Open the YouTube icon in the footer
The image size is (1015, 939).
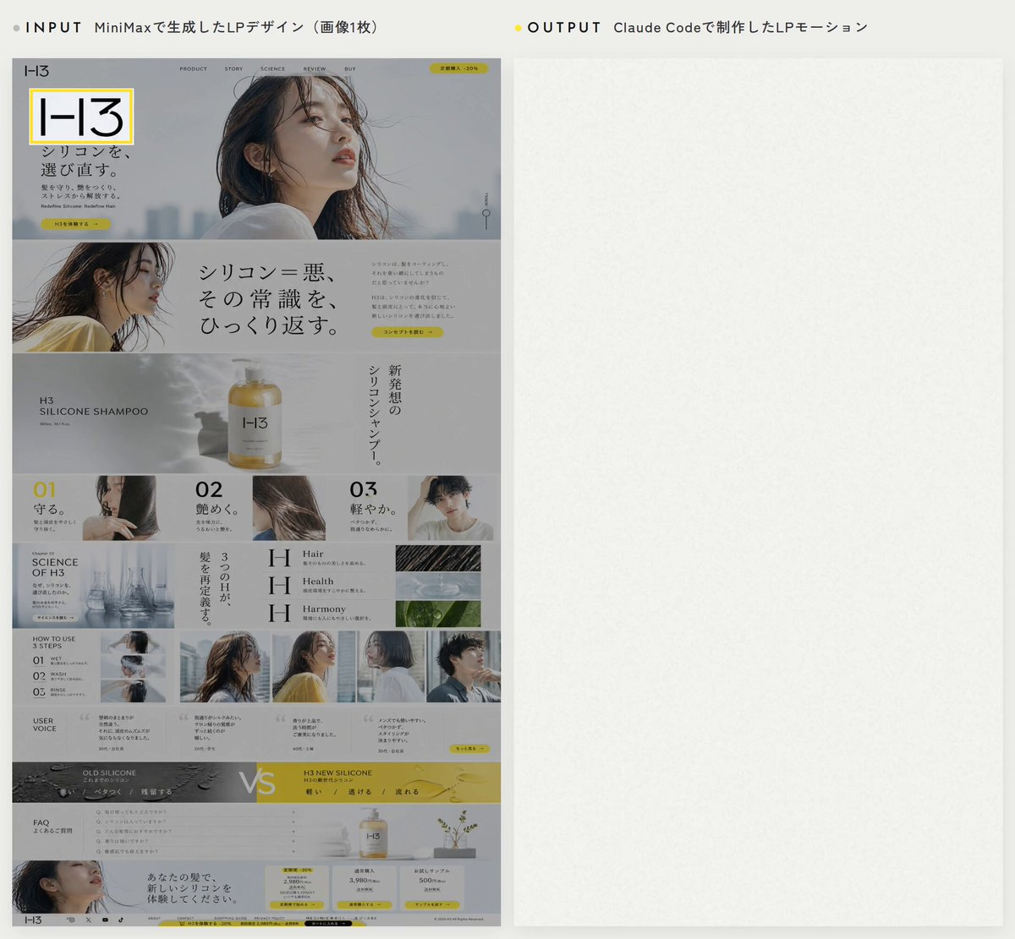[x=105, y=920]
